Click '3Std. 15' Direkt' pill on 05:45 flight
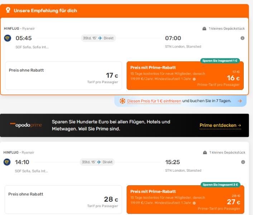Image resolution: width=253 pixels, height=215 pixels. [x=98, y=38]
